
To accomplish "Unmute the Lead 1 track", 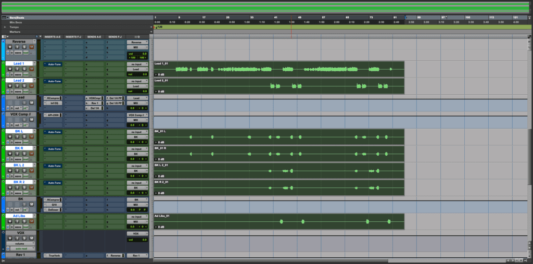I will tap(32, 69).
